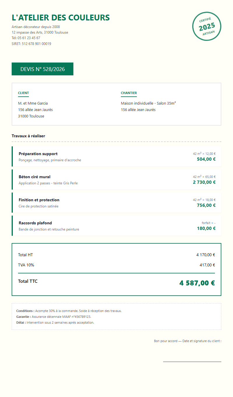Click the CHANTIER section label

tap(129, 93)
